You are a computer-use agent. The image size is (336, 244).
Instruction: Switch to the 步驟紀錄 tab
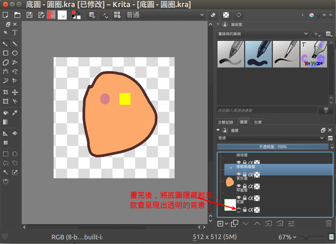[226, 122]
